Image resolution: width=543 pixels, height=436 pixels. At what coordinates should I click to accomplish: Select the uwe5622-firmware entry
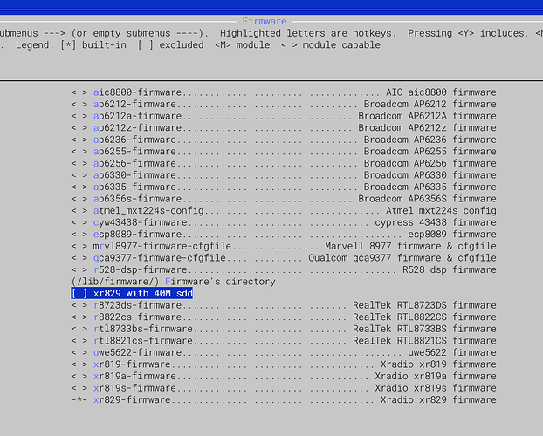(284, 352)
